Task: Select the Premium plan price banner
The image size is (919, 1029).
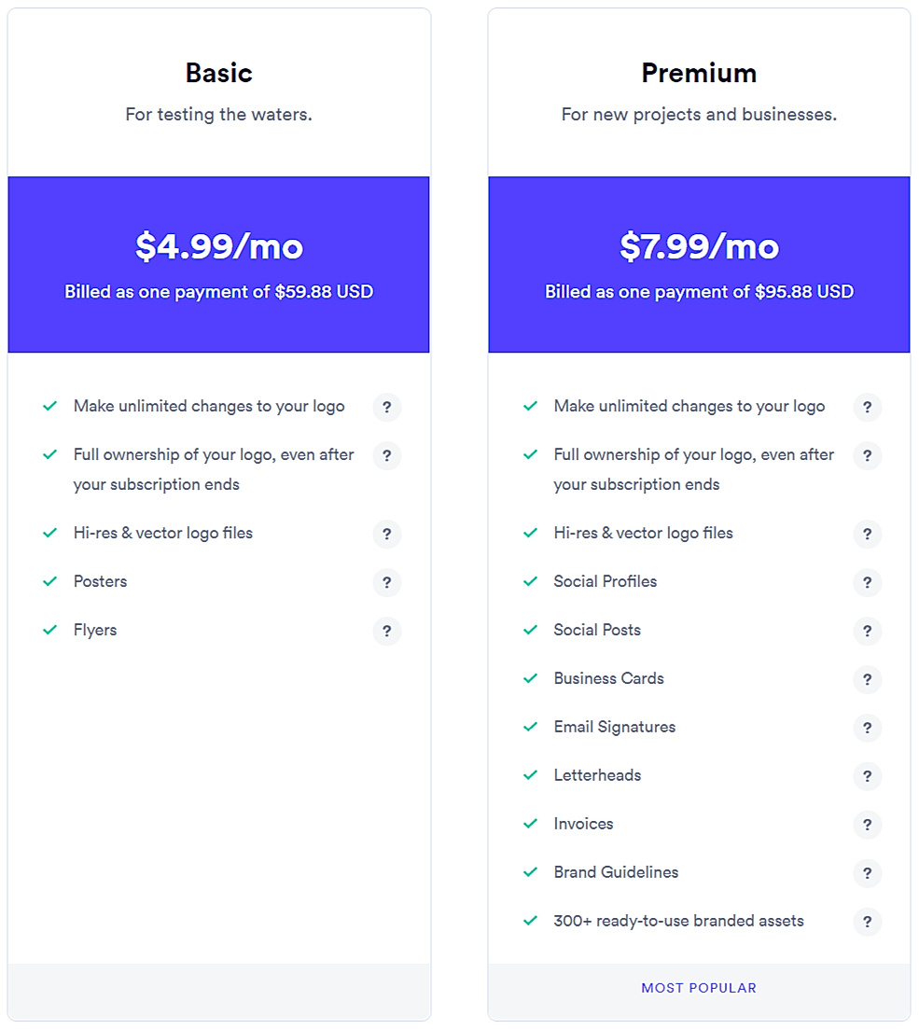Action: (699, 263)
